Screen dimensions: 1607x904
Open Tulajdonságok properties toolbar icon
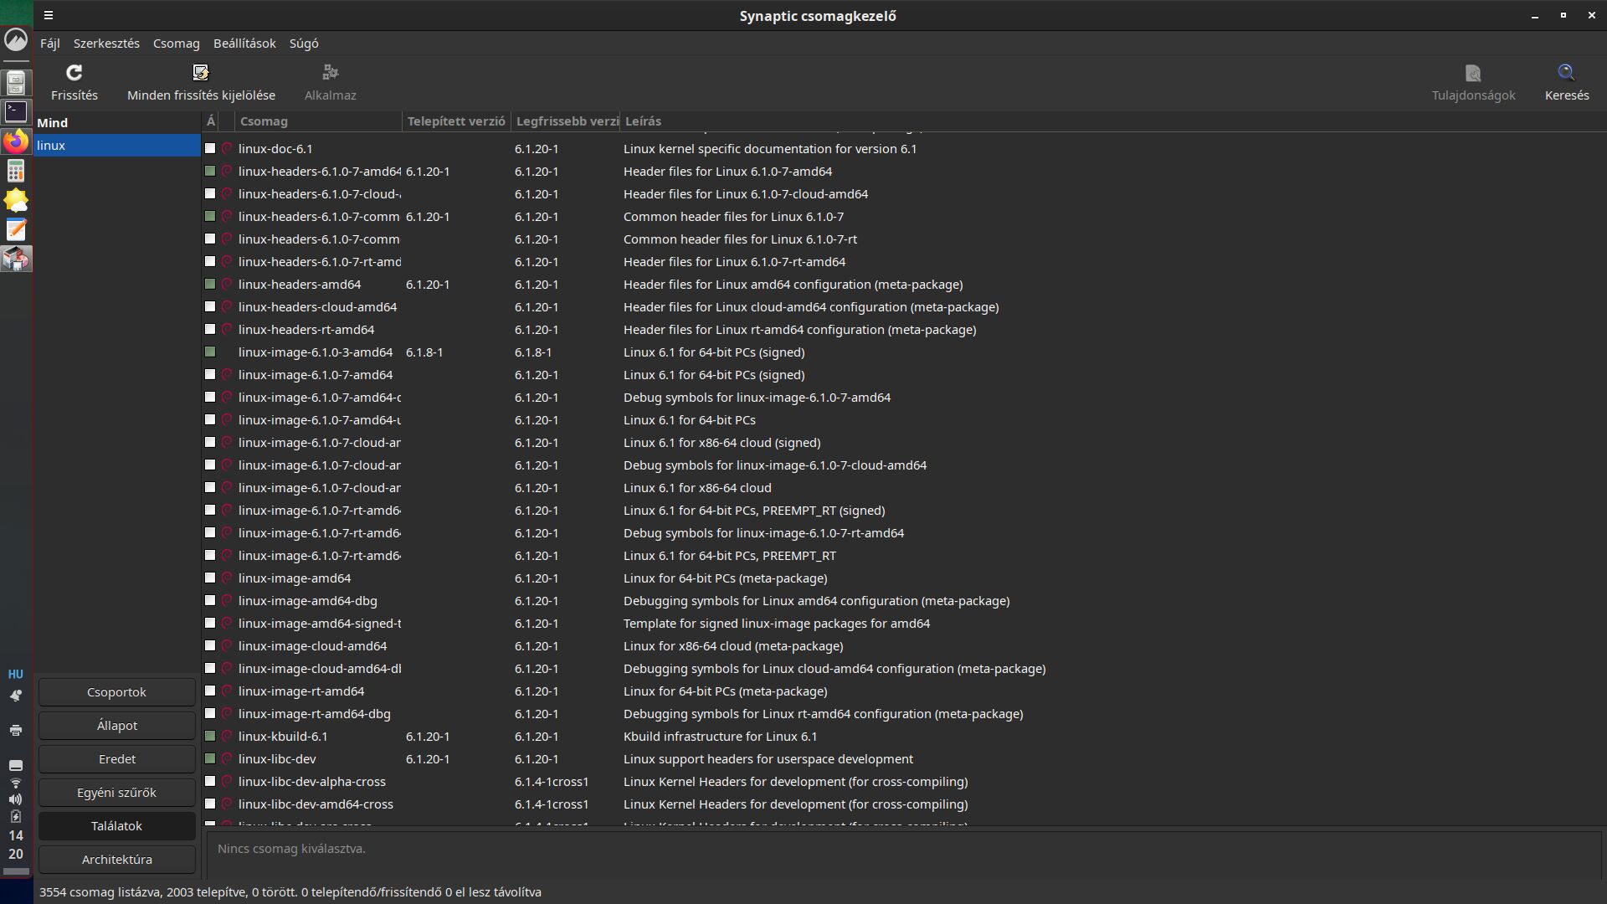[x=1473, y=73]
